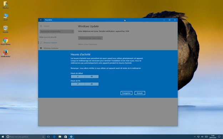
Task: Click the Annuler button
Action: tap(140, 93)
